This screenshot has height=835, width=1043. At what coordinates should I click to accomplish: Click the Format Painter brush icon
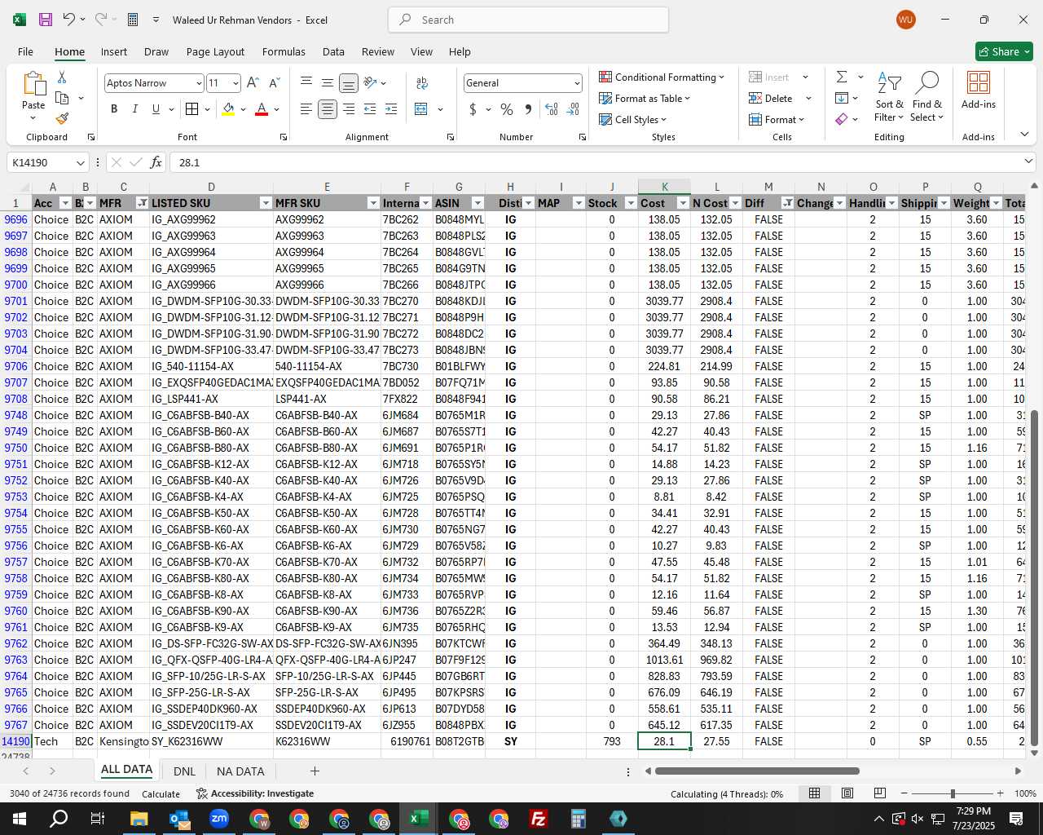coord(62,118)
